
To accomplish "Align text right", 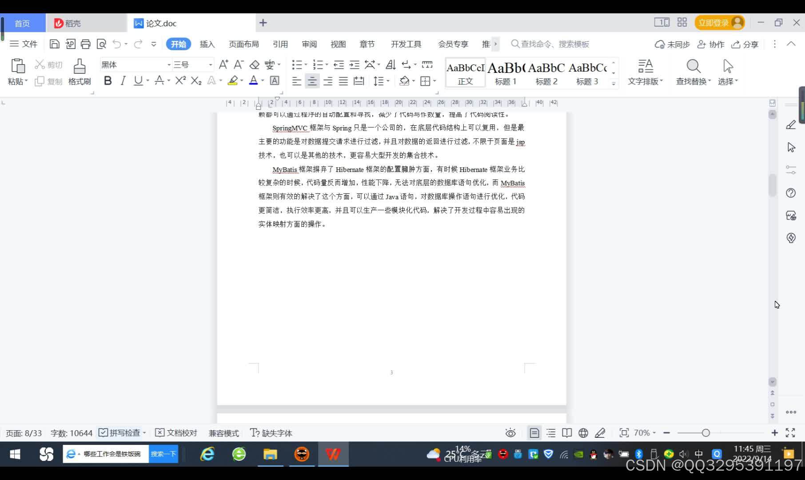I will [x=328, y=81].
